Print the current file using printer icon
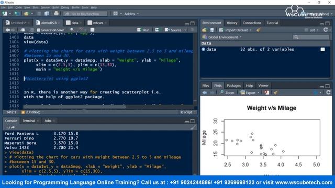Image resolution: width=335 pixels, height=188 pixels. [x=56, y=14]
